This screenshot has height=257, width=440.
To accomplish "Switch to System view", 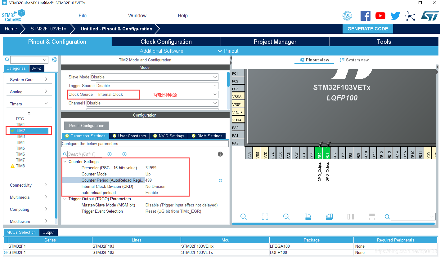I will click(x=354, y=60).
